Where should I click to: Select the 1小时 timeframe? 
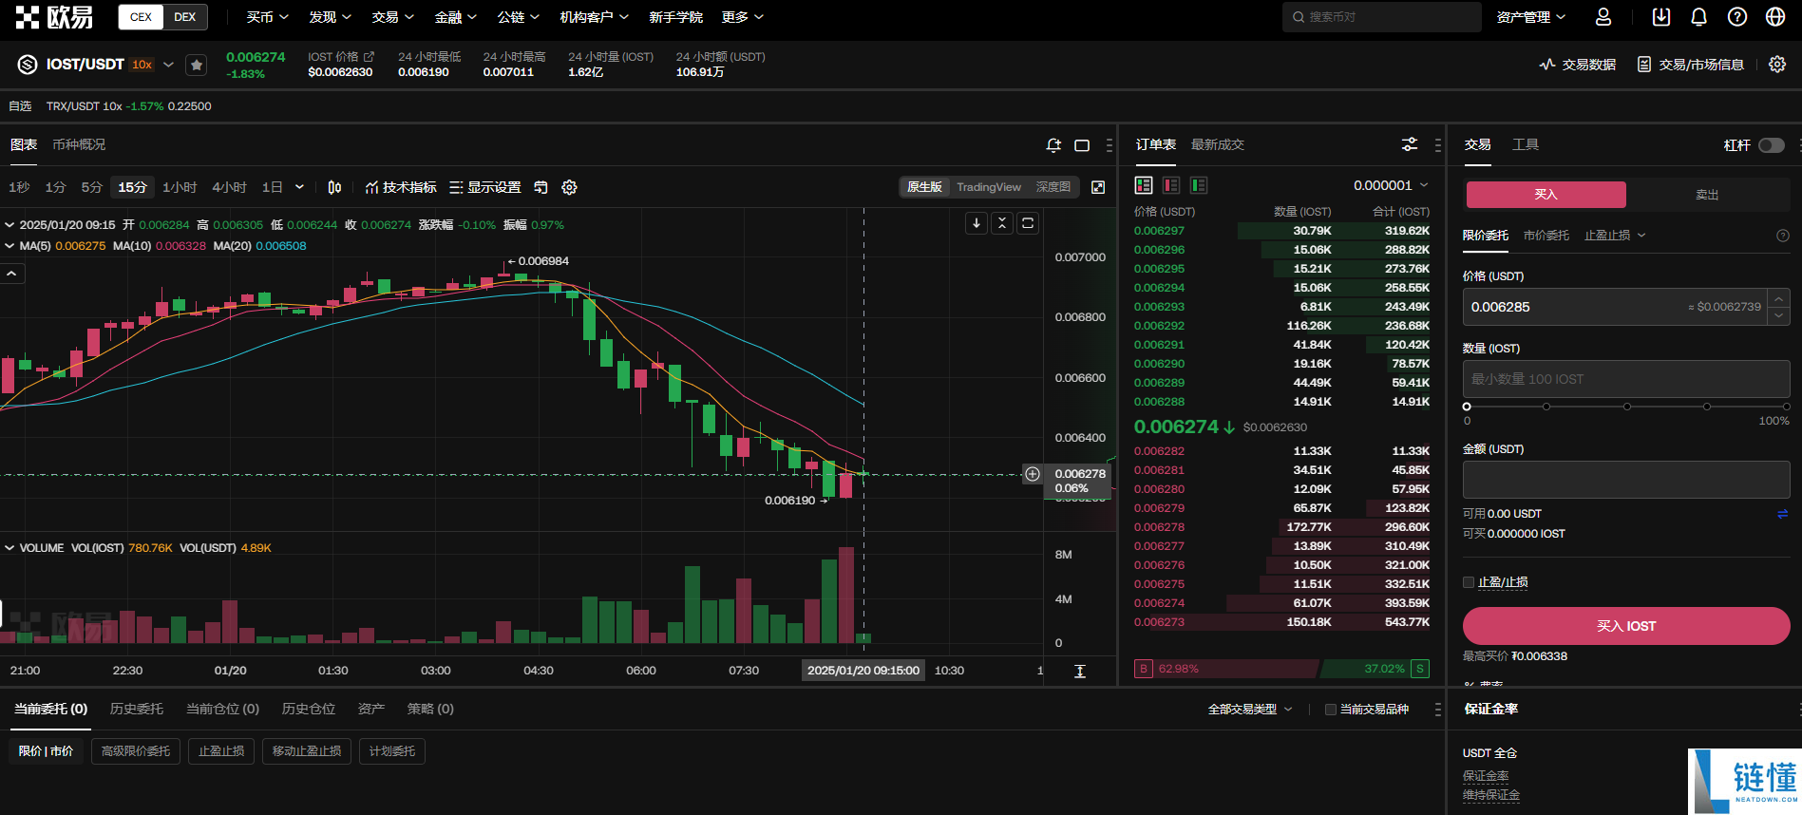180,187
